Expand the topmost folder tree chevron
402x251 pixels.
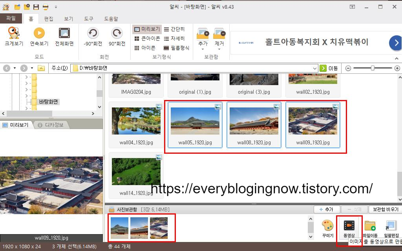pyautogui.click(x=26, y=76)
